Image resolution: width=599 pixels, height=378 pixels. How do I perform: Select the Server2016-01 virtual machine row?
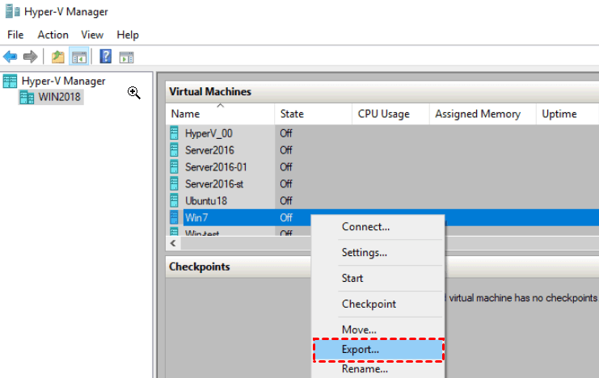pos(382,167)
